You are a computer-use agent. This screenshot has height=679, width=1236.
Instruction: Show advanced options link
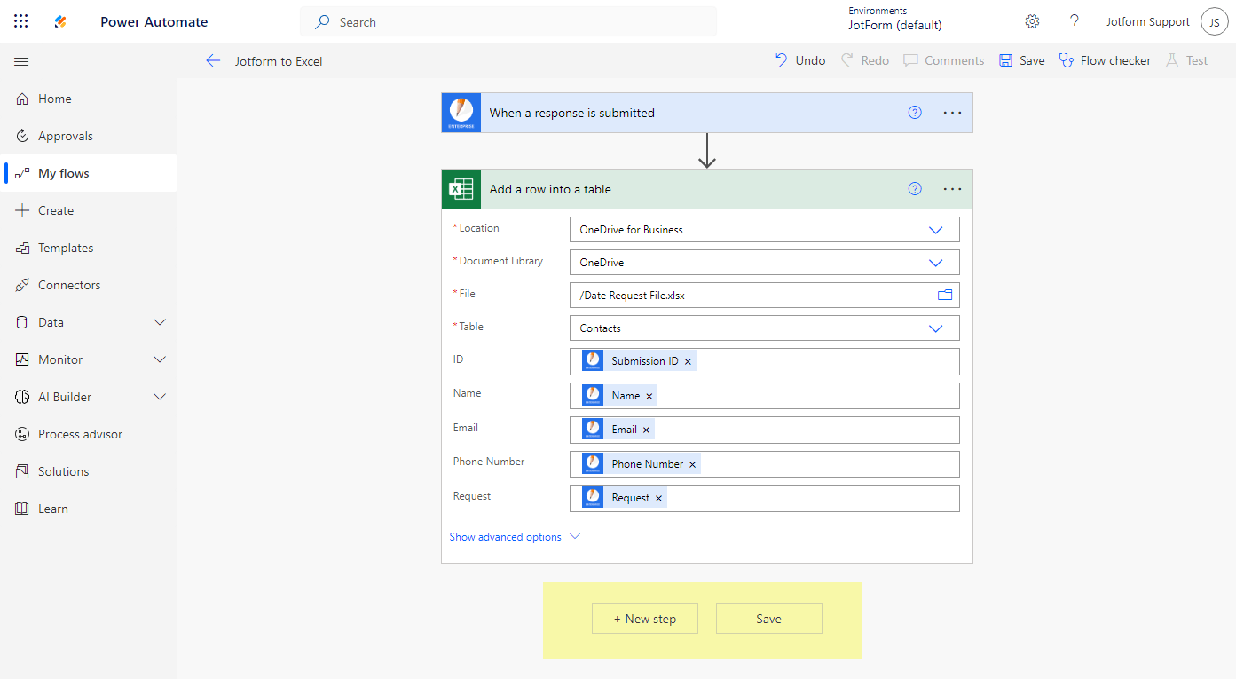[506, 537]
